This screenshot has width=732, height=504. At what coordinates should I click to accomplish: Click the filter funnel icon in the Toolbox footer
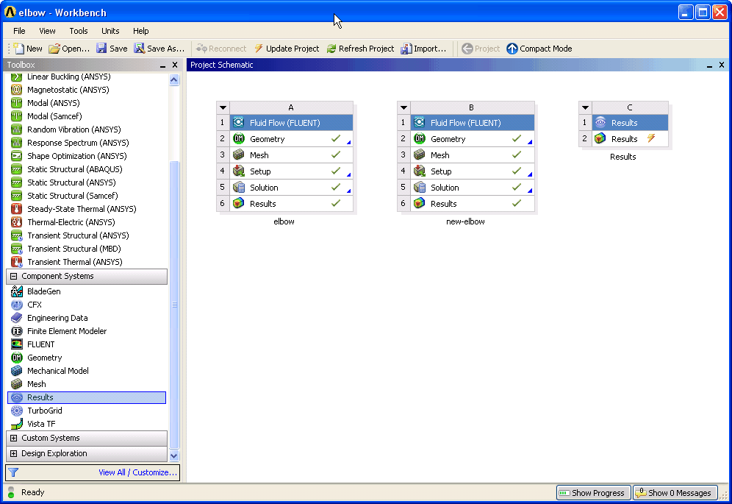[x=13, y=472]
